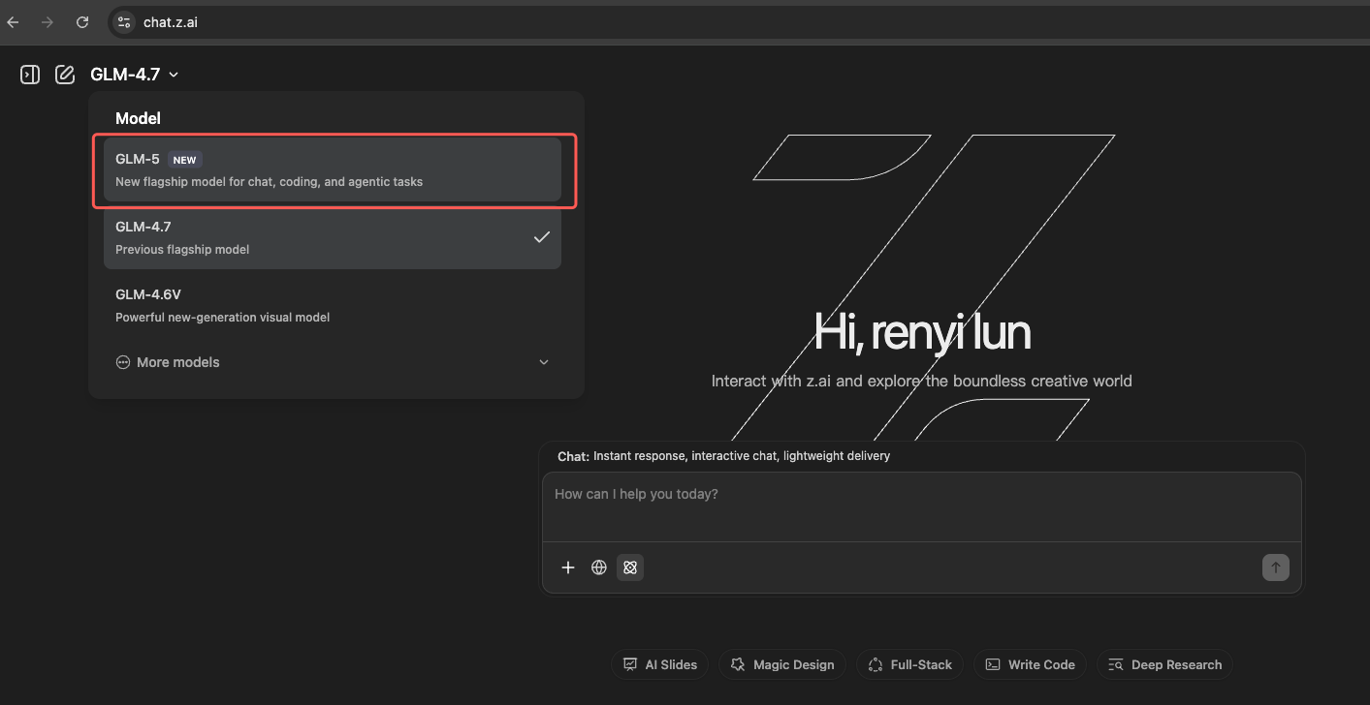Click the Chat: Instant response description
The image size is (1370, 705).
click(723, 455)
